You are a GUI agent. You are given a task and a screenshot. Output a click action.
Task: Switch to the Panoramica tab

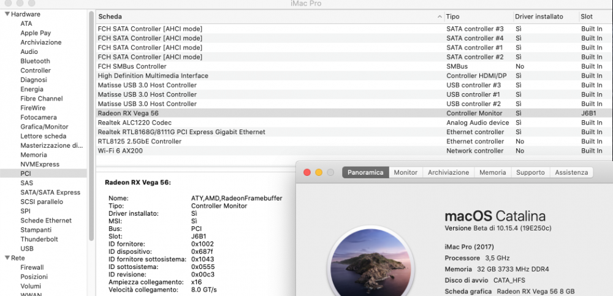coord(365,172)
